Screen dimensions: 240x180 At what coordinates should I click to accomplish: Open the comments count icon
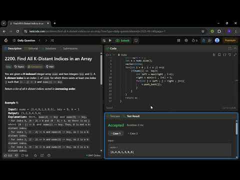24,155
